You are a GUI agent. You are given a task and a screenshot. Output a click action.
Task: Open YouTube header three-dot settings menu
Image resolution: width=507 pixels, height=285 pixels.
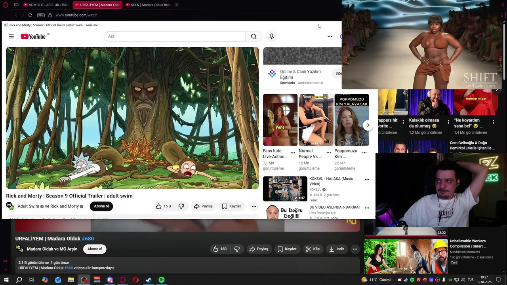(330, 36)
